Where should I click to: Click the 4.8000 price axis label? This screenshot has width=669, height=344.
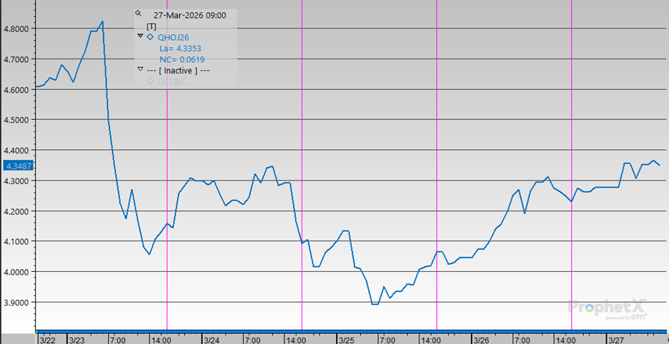(17, 29)
